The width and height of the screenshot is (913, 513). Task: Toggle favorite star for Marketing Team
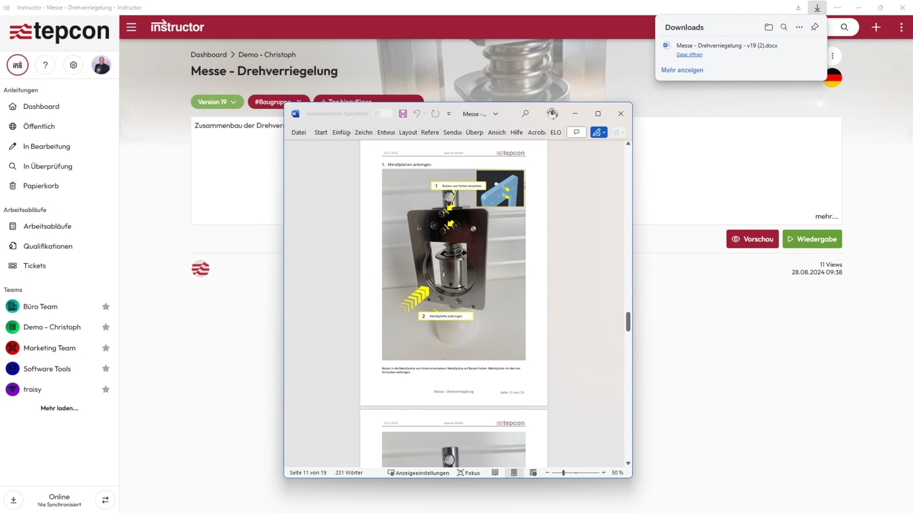coord(106,348)
